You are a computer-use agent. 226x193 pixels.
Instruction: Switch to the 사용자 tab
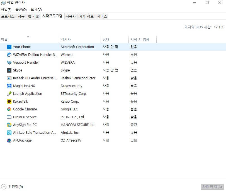pyautogui.click(x=71, y=16)
